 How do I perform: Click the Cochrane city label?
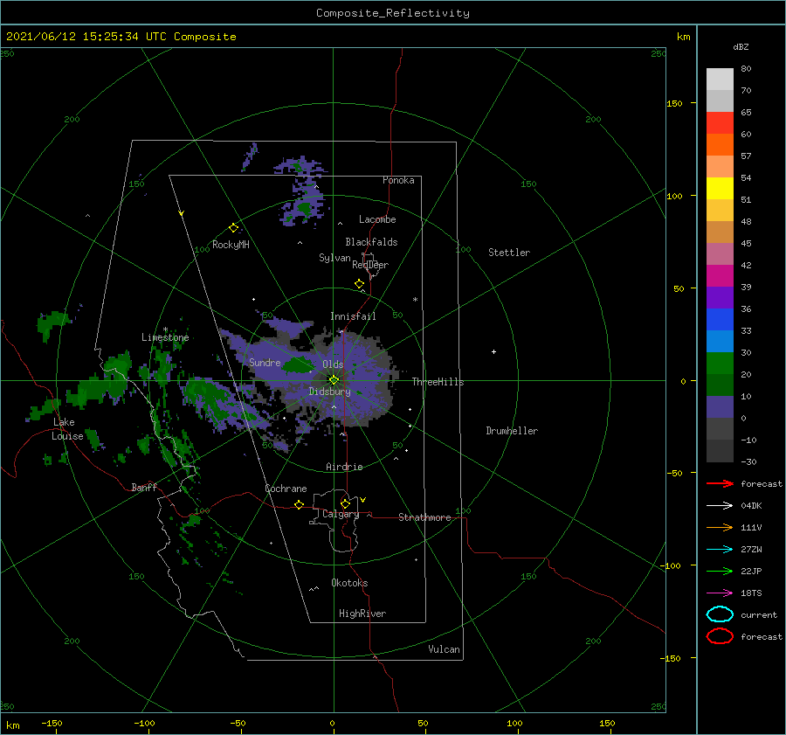click(x=286, y=489)
